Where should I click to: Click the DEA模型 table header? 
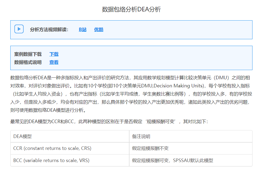tap(70, 136)
